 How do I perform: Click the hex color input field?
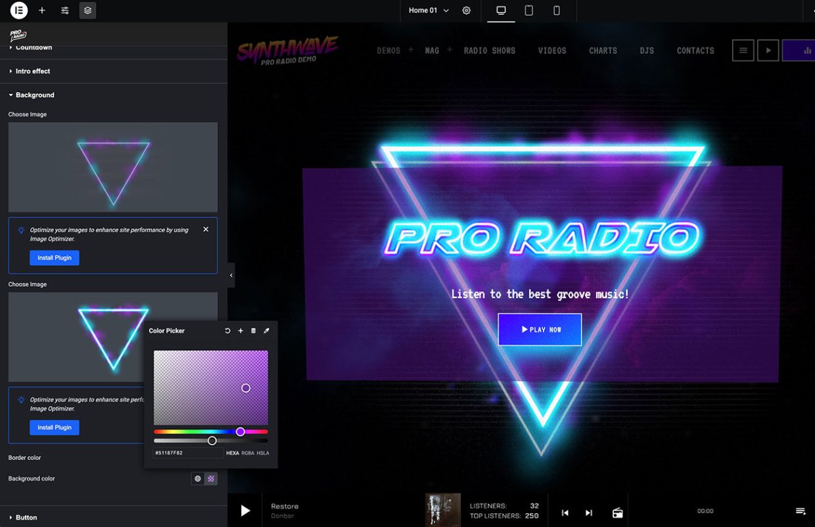coord(187,453)
